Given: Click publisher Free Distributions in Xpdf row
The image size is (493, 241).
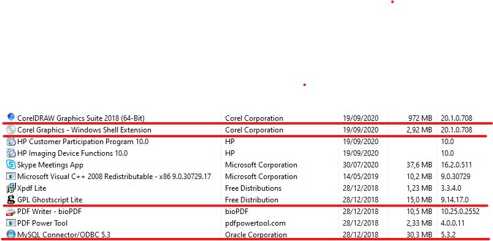Looking at the screenshot, I should point(253,188).
